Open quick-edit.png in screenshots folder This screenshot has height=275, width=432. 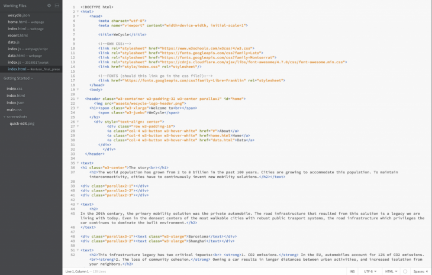pos(22,124)
